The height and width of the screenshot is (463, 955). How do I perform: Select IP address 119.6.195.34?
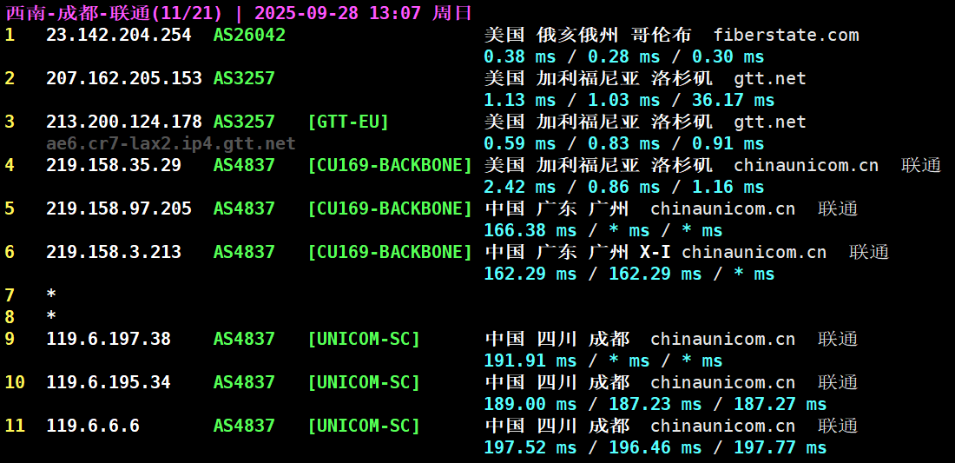point(109,382)
